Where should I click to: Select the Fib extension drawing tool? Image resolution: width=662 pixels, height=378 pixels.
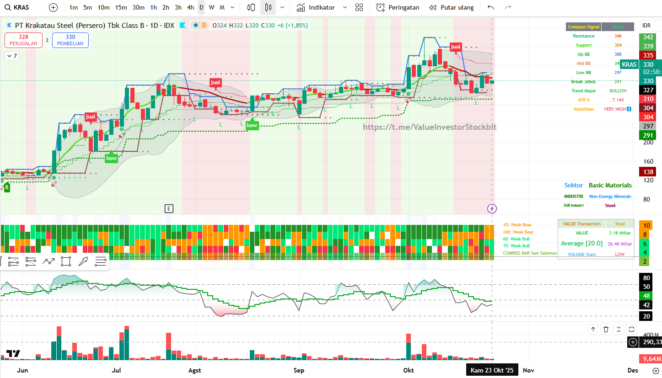tap(31, 261)
